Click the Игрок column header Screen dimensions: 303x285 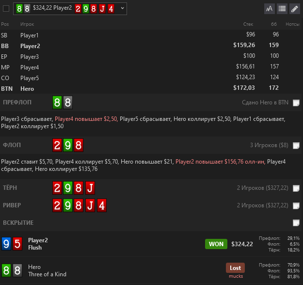(x=27, y=24)
